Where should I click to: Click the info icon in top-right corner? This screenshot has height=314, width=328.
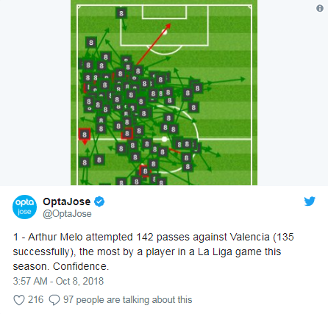tap(320, 8)
